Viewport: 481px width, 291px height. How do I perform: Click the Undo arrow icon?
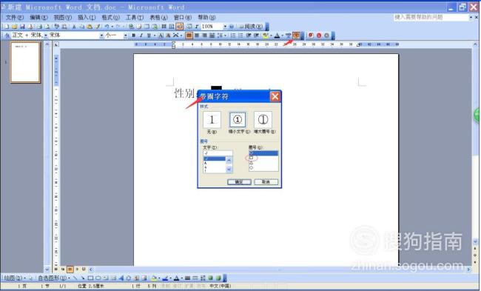(x=107, y=27)
